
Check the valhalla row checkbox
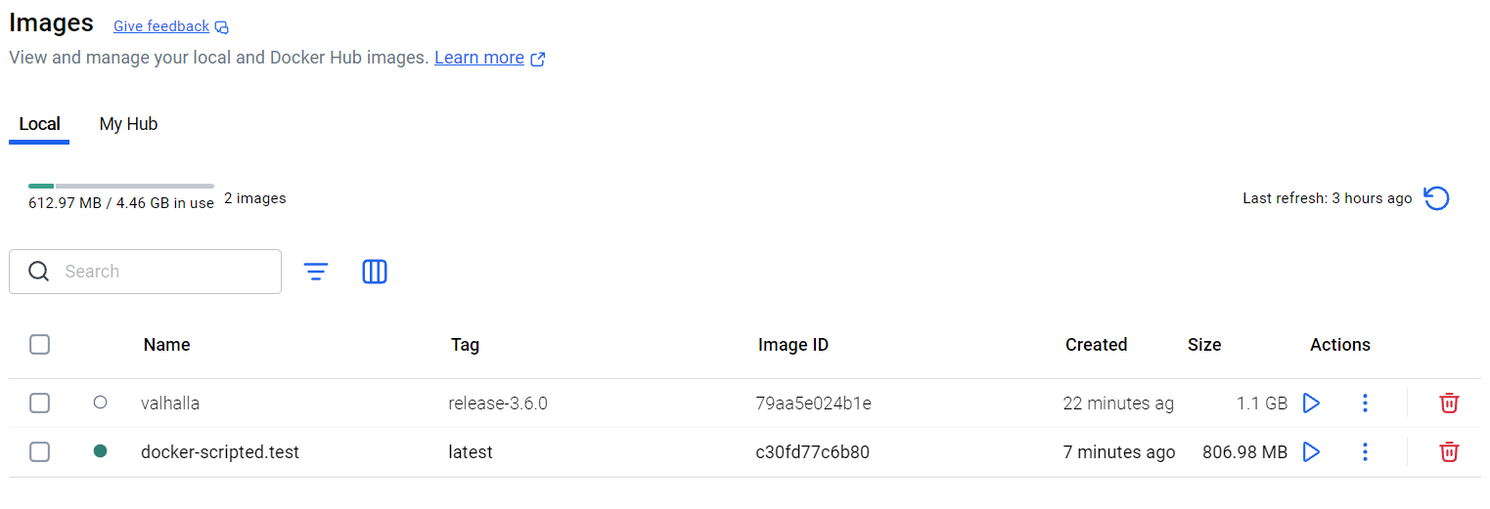tap(39, 403)
